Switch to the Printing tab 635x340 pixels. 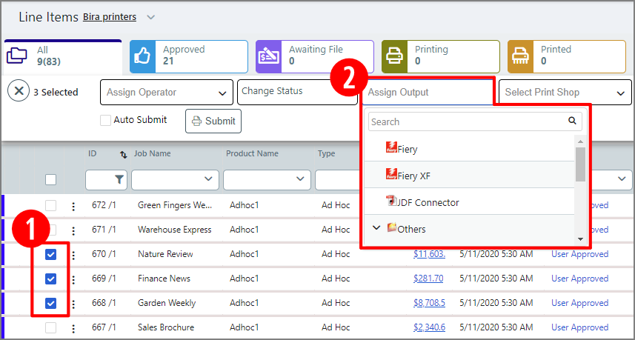(440, 56)
